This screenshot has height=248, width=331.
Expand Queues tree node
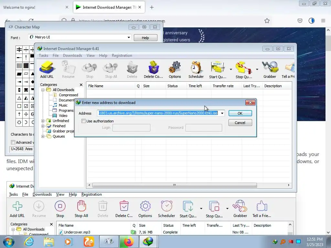click(43, 137)
